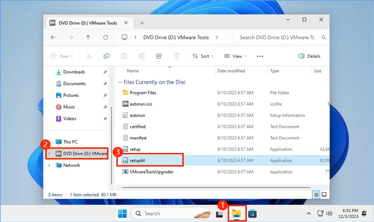Screen dimensions: 374x222
Task: Close the DVD Drive VMware Tools tab
Action: click(126, 23)
